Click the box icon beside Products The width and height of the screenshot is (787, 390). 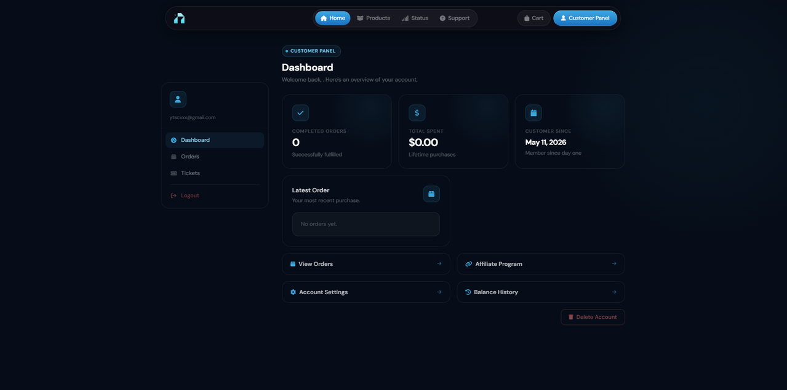point(360,18)
